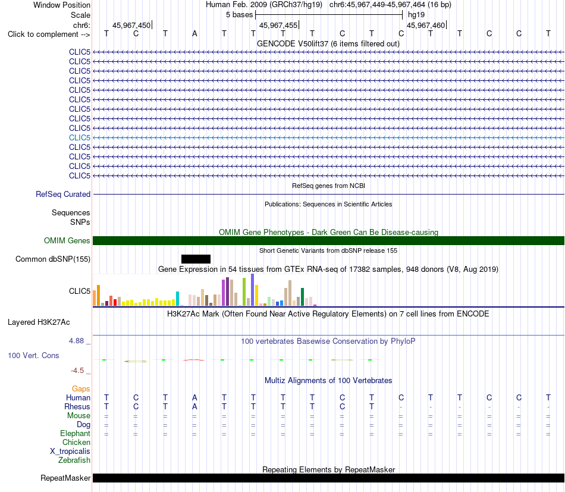Click the 'Window Position' label
This screenshot has width=565, height=492.
tap(62, 5)
